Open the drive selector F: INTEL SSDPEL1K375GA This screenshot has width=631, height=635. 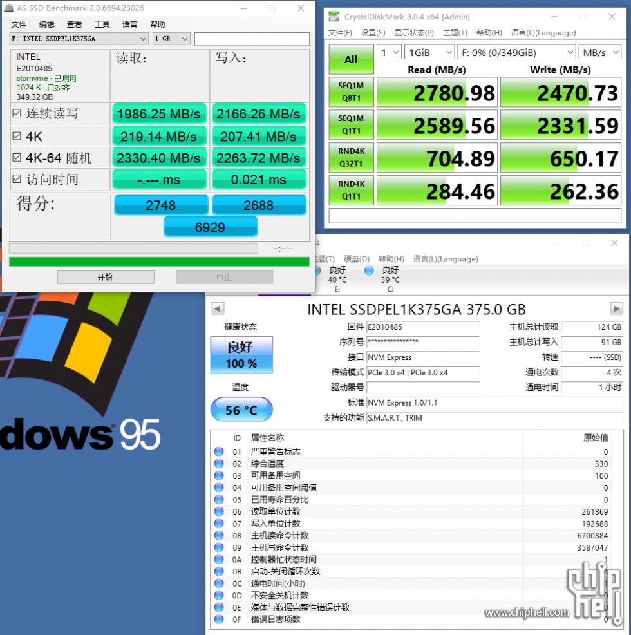coord(79,39)
